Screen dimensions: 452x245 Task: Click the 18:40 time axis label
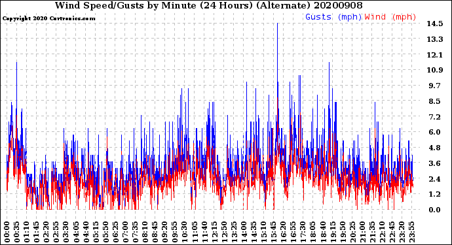click(322, 232)
